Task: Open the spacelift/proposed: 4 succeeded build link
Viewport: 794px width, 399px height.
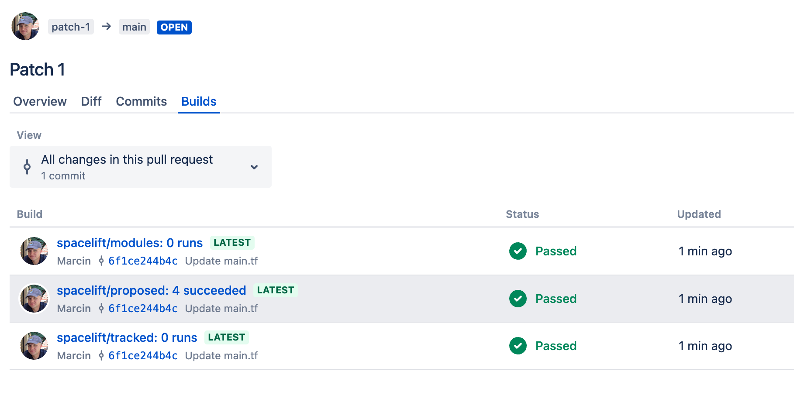Action: [151, 290]
